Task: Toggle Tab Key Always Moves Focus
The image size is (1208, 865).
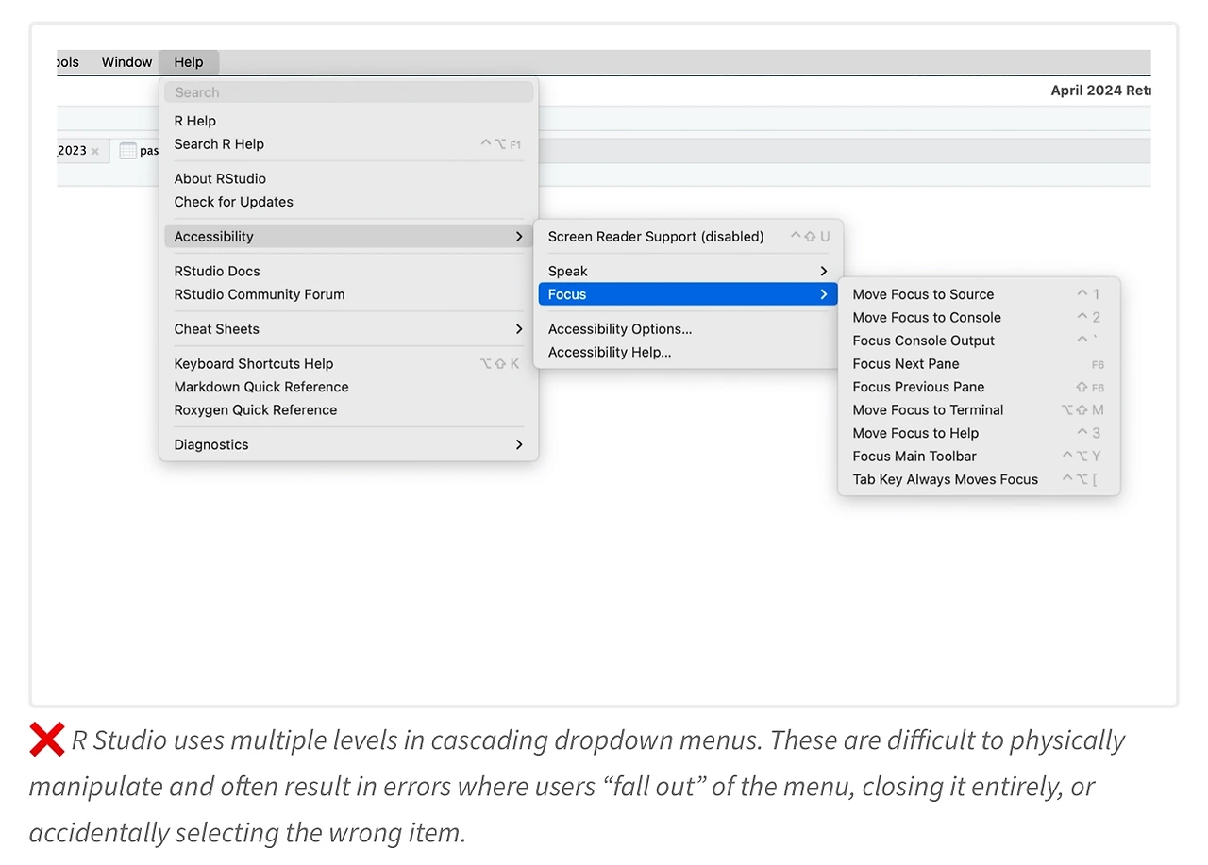Action: 979,479
